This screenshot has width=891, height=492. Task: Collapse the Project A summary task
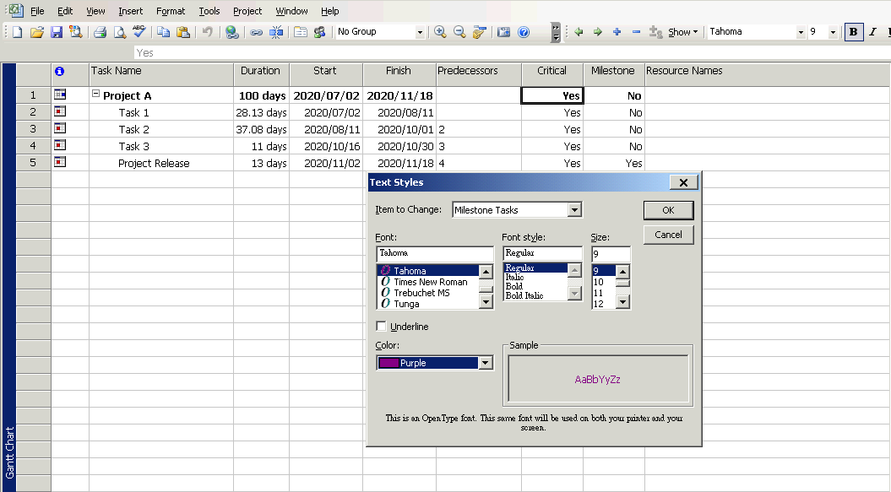click(x=96, y=95)
